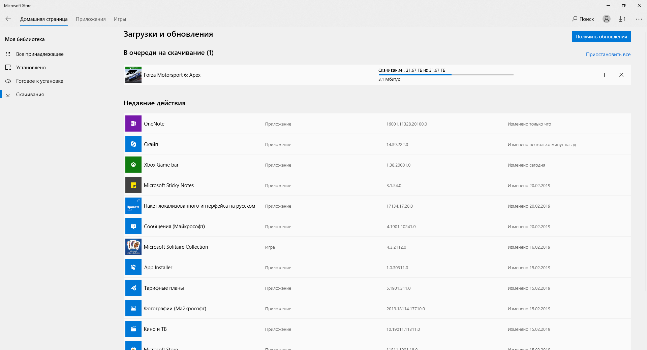This screenshot has height=350, width=647.
Task: Click the Russian language pack icon
Action: (133, 206)
